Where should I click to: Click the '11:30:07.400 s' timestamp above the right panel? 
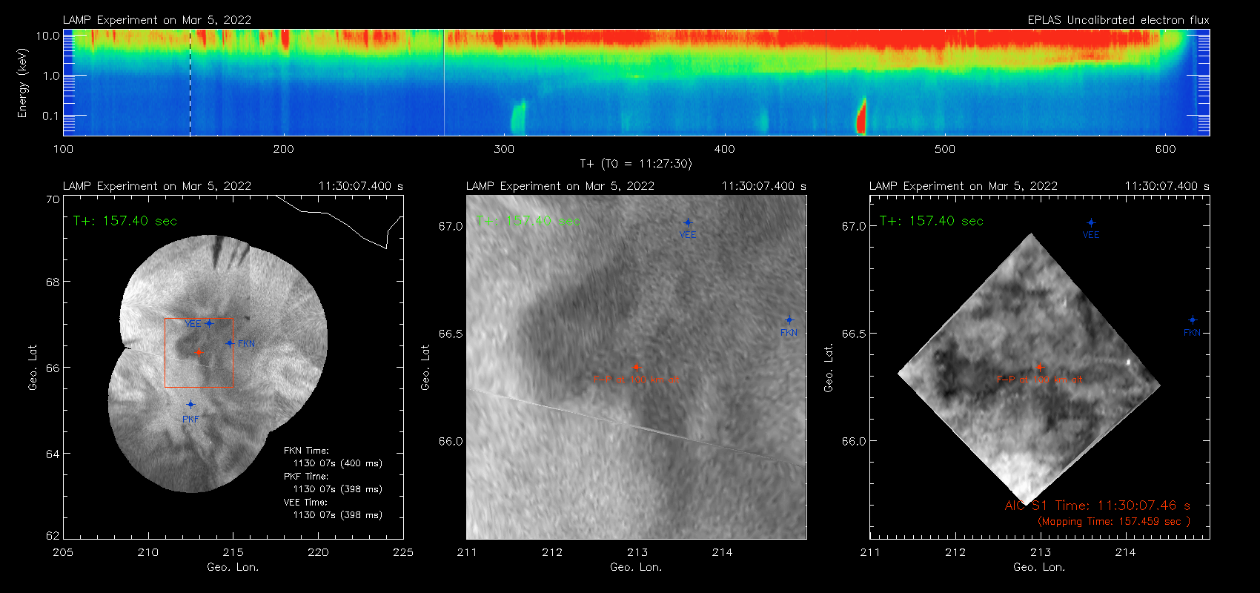point(1167,186)
